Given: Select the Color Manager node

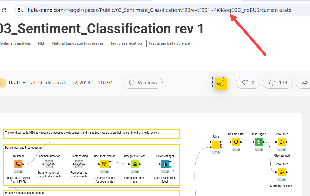Looking at the screenshot, I should 165,164.
